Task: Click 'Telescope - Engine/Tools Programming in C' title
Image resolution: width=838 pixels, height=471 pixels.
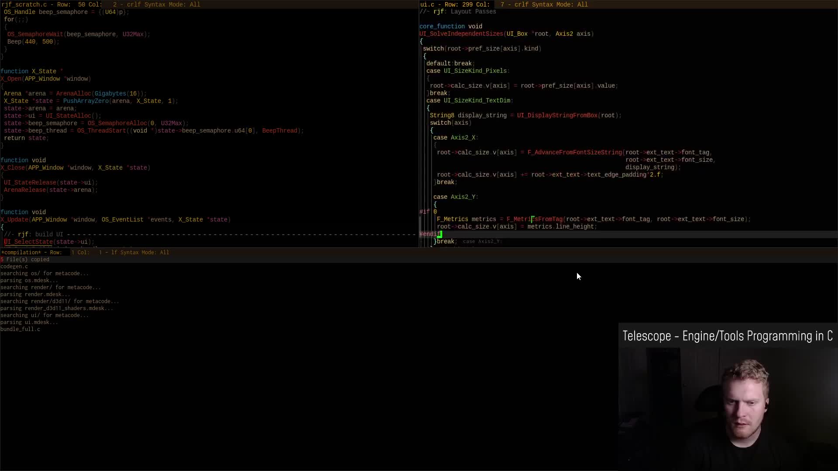Action: click(x=728, y=336)
